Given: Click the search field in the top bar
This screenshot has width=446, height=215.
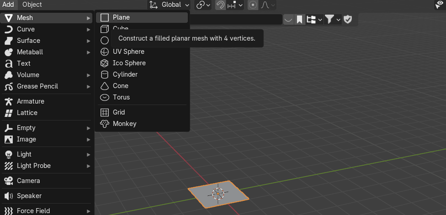Looking at the screenshot, I should pyautogui.click(x=235, y=19).
